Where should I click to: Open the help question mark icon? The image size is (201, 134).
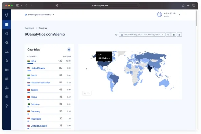click(7, 106)
